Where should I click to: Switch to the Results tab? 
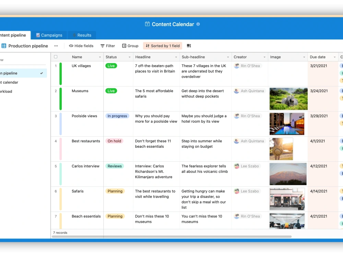pyautogui.click(x=82, y=35)
